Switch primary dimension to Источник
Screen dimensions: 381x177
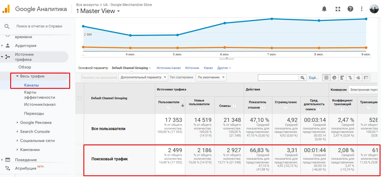click(192, 68)
